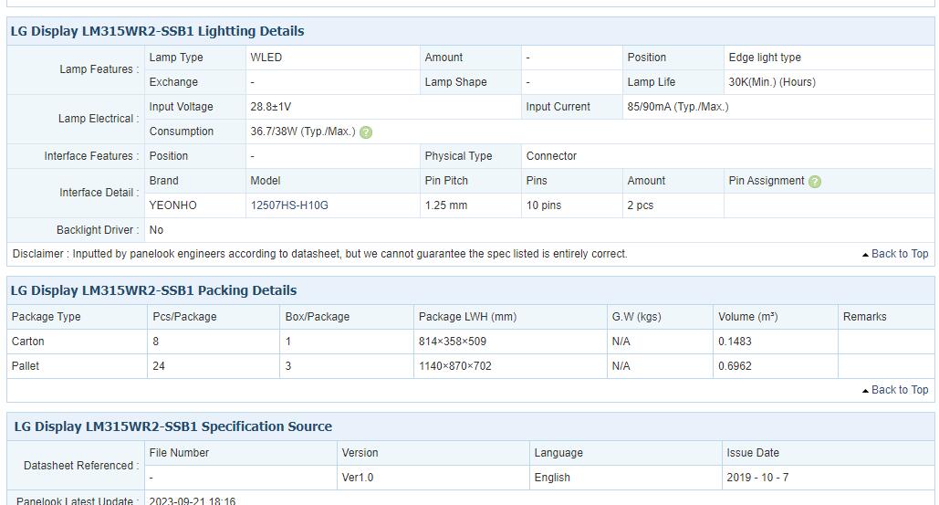Click the Lamp Electrical row label
Screen dimensions: 939x505
pyautogui.click(x=99, y=119)
